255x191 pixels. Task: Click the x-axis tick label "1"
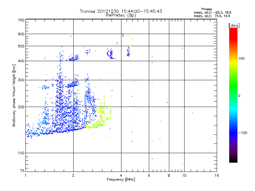[x=25, y=175]
